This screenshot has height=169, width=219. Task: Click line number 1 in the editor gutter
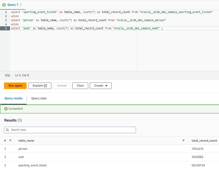(6, 12)
